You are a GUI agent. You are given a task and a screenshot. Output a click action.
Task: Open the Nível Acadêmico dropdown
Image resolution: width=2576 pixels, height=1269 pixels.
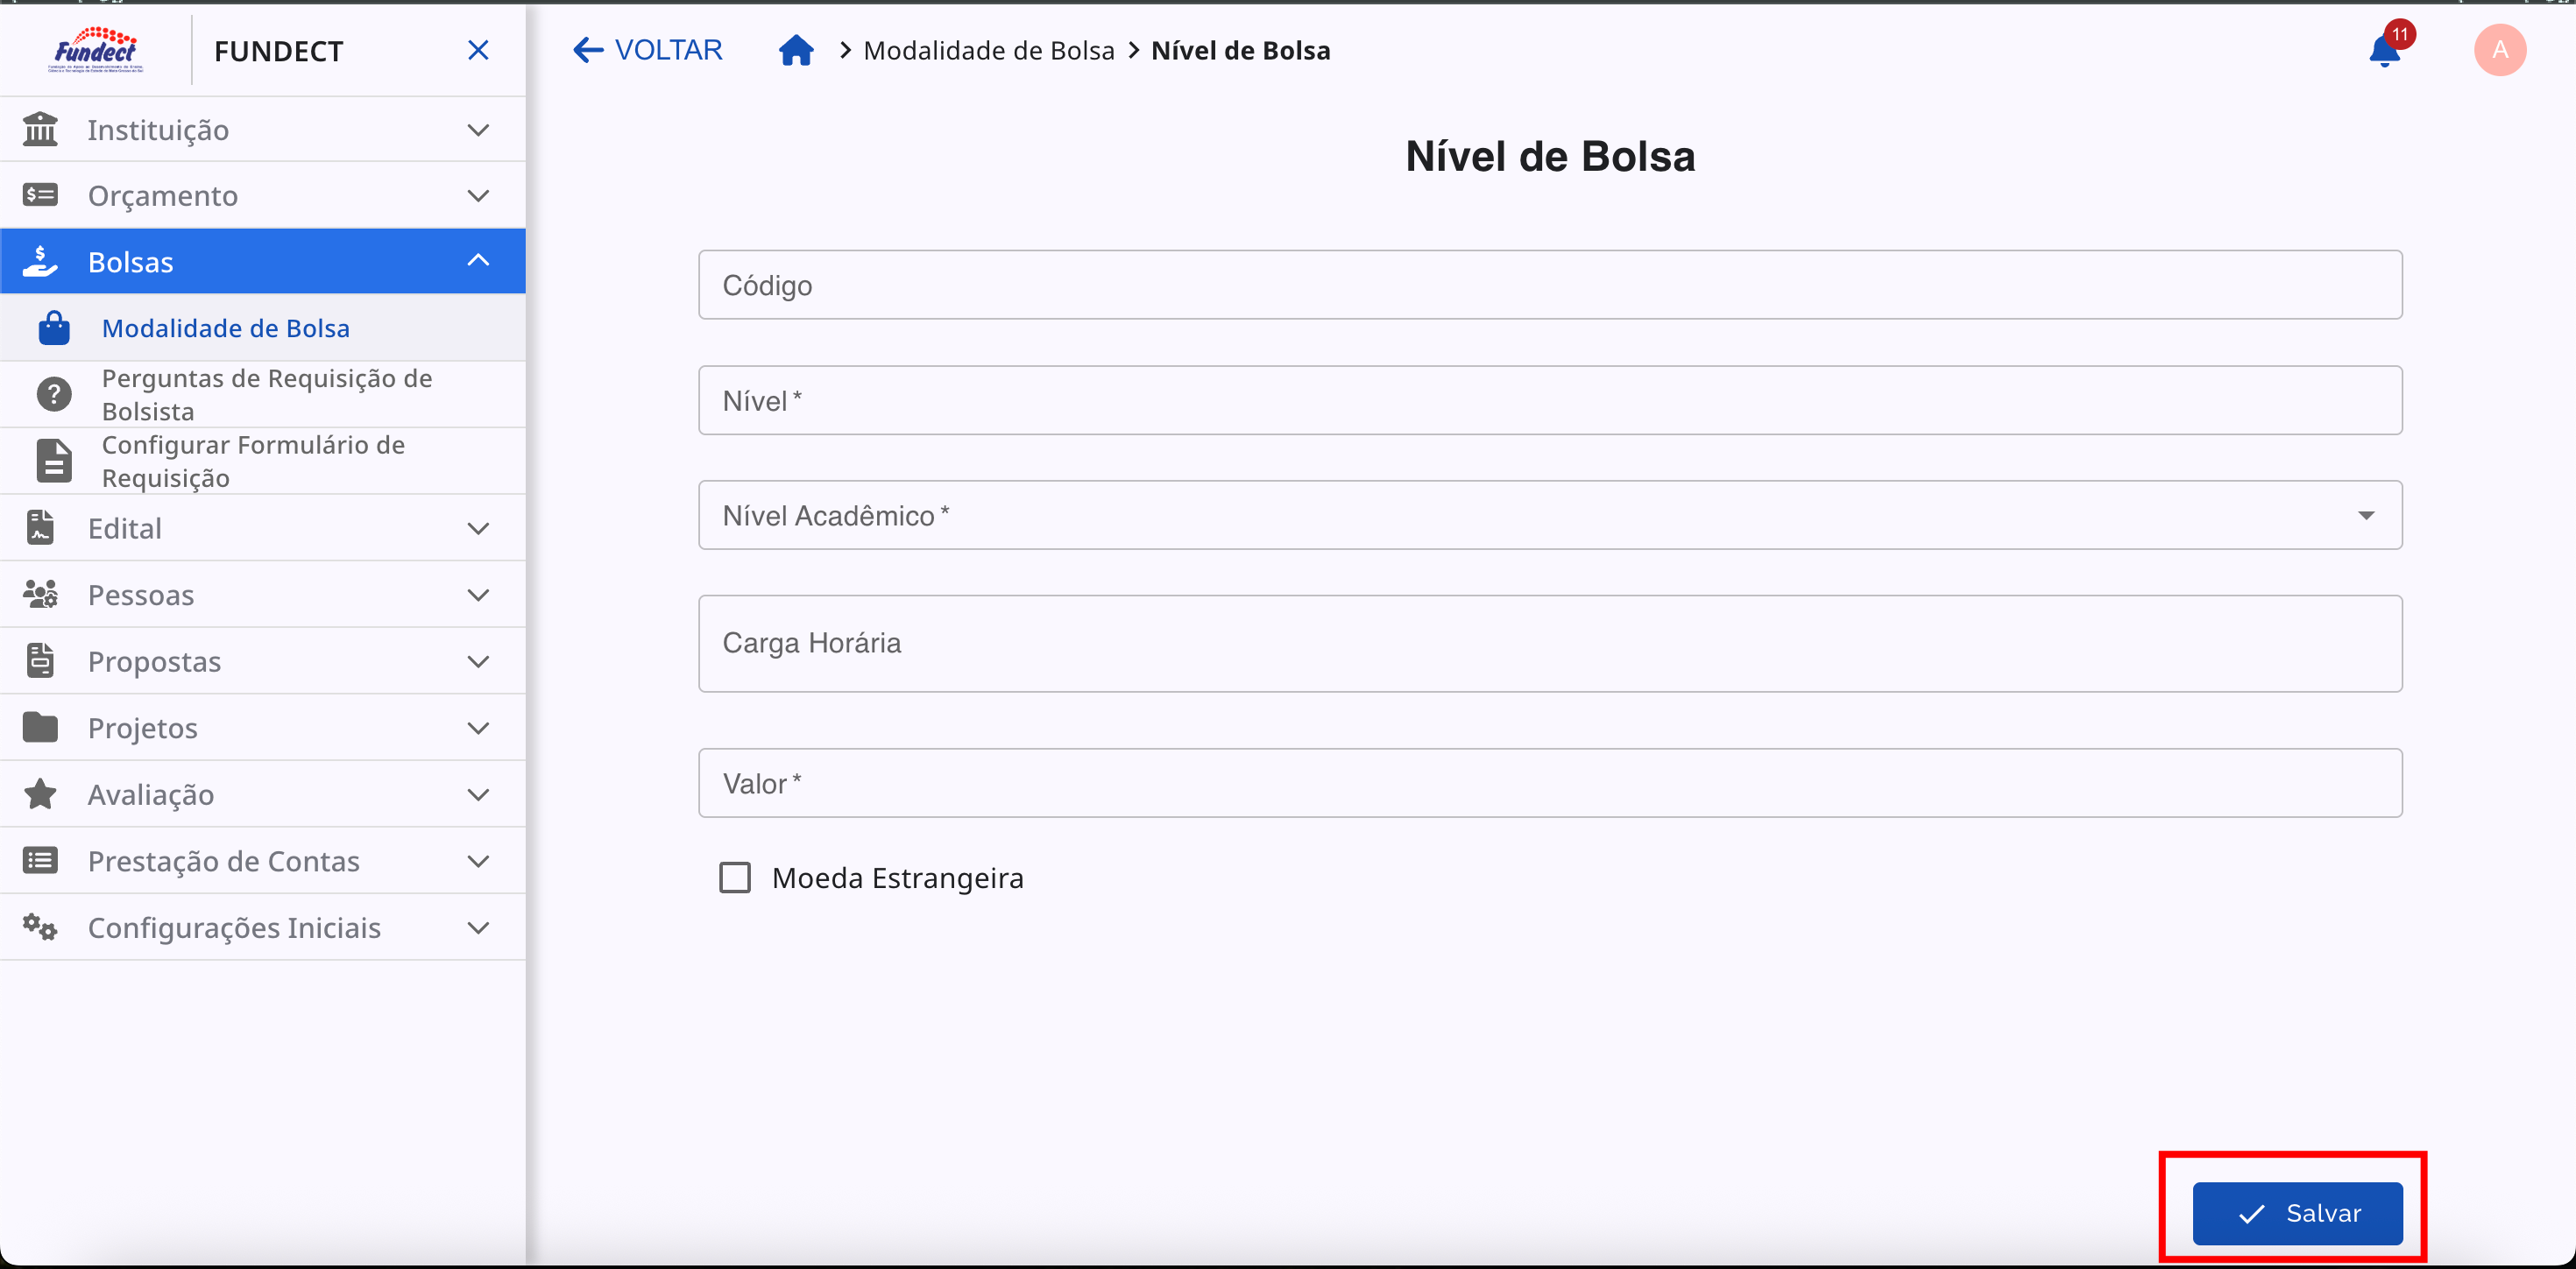(2367, 516)
